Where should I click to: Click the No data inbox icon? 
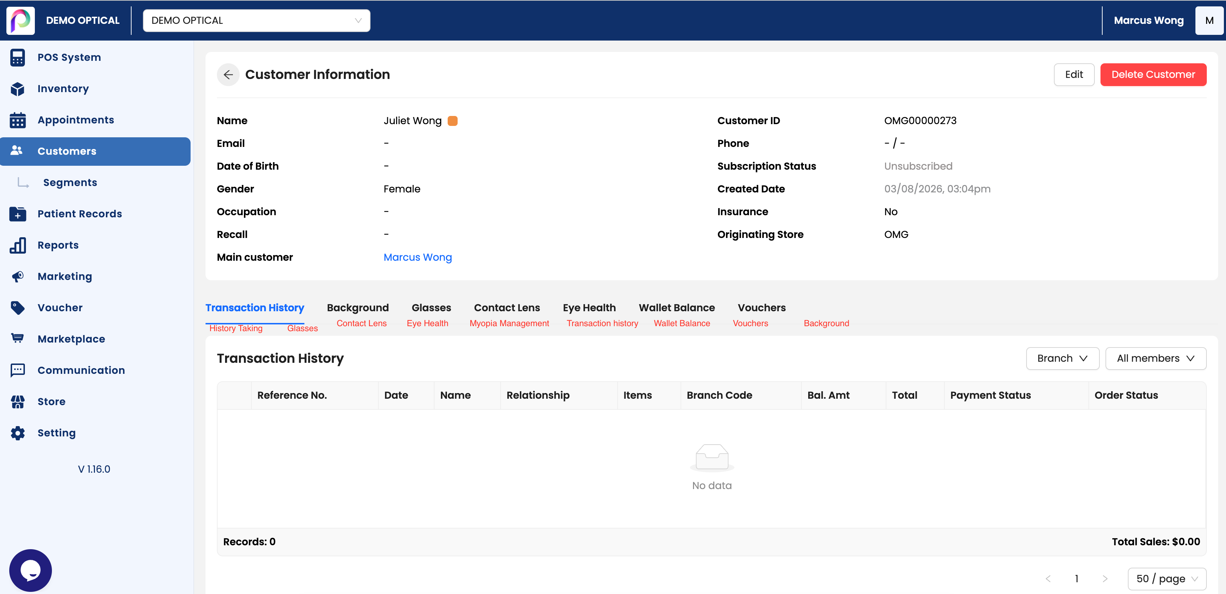coord(712,457)
